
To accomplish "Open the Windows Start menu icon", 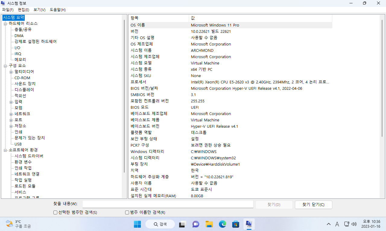I will (x=137, y=224).
